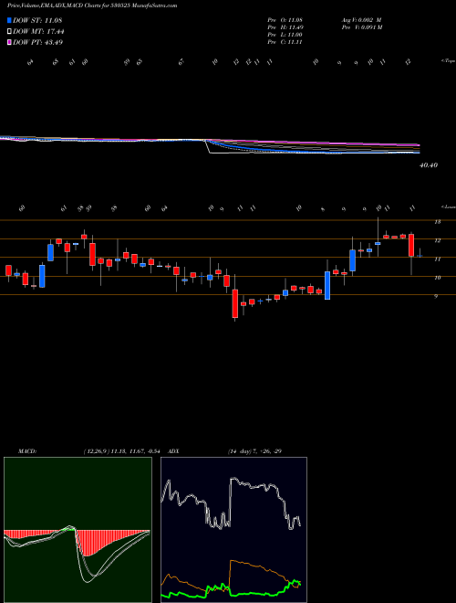The width and height of the screenshot is (456, 603).
Task: Click the long red candlestick at the chart's lowest point
Action: 234,303
